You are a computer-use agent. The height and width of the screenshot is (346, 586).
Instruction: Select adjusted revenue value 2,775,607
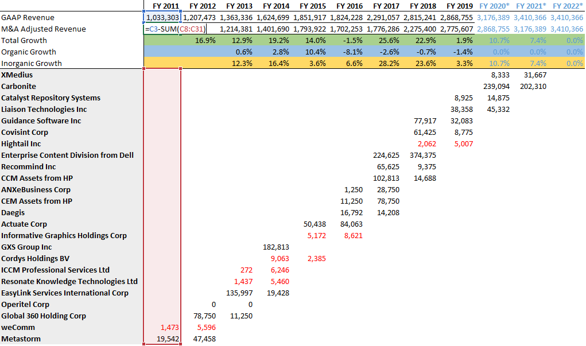[x=457, y=29]
